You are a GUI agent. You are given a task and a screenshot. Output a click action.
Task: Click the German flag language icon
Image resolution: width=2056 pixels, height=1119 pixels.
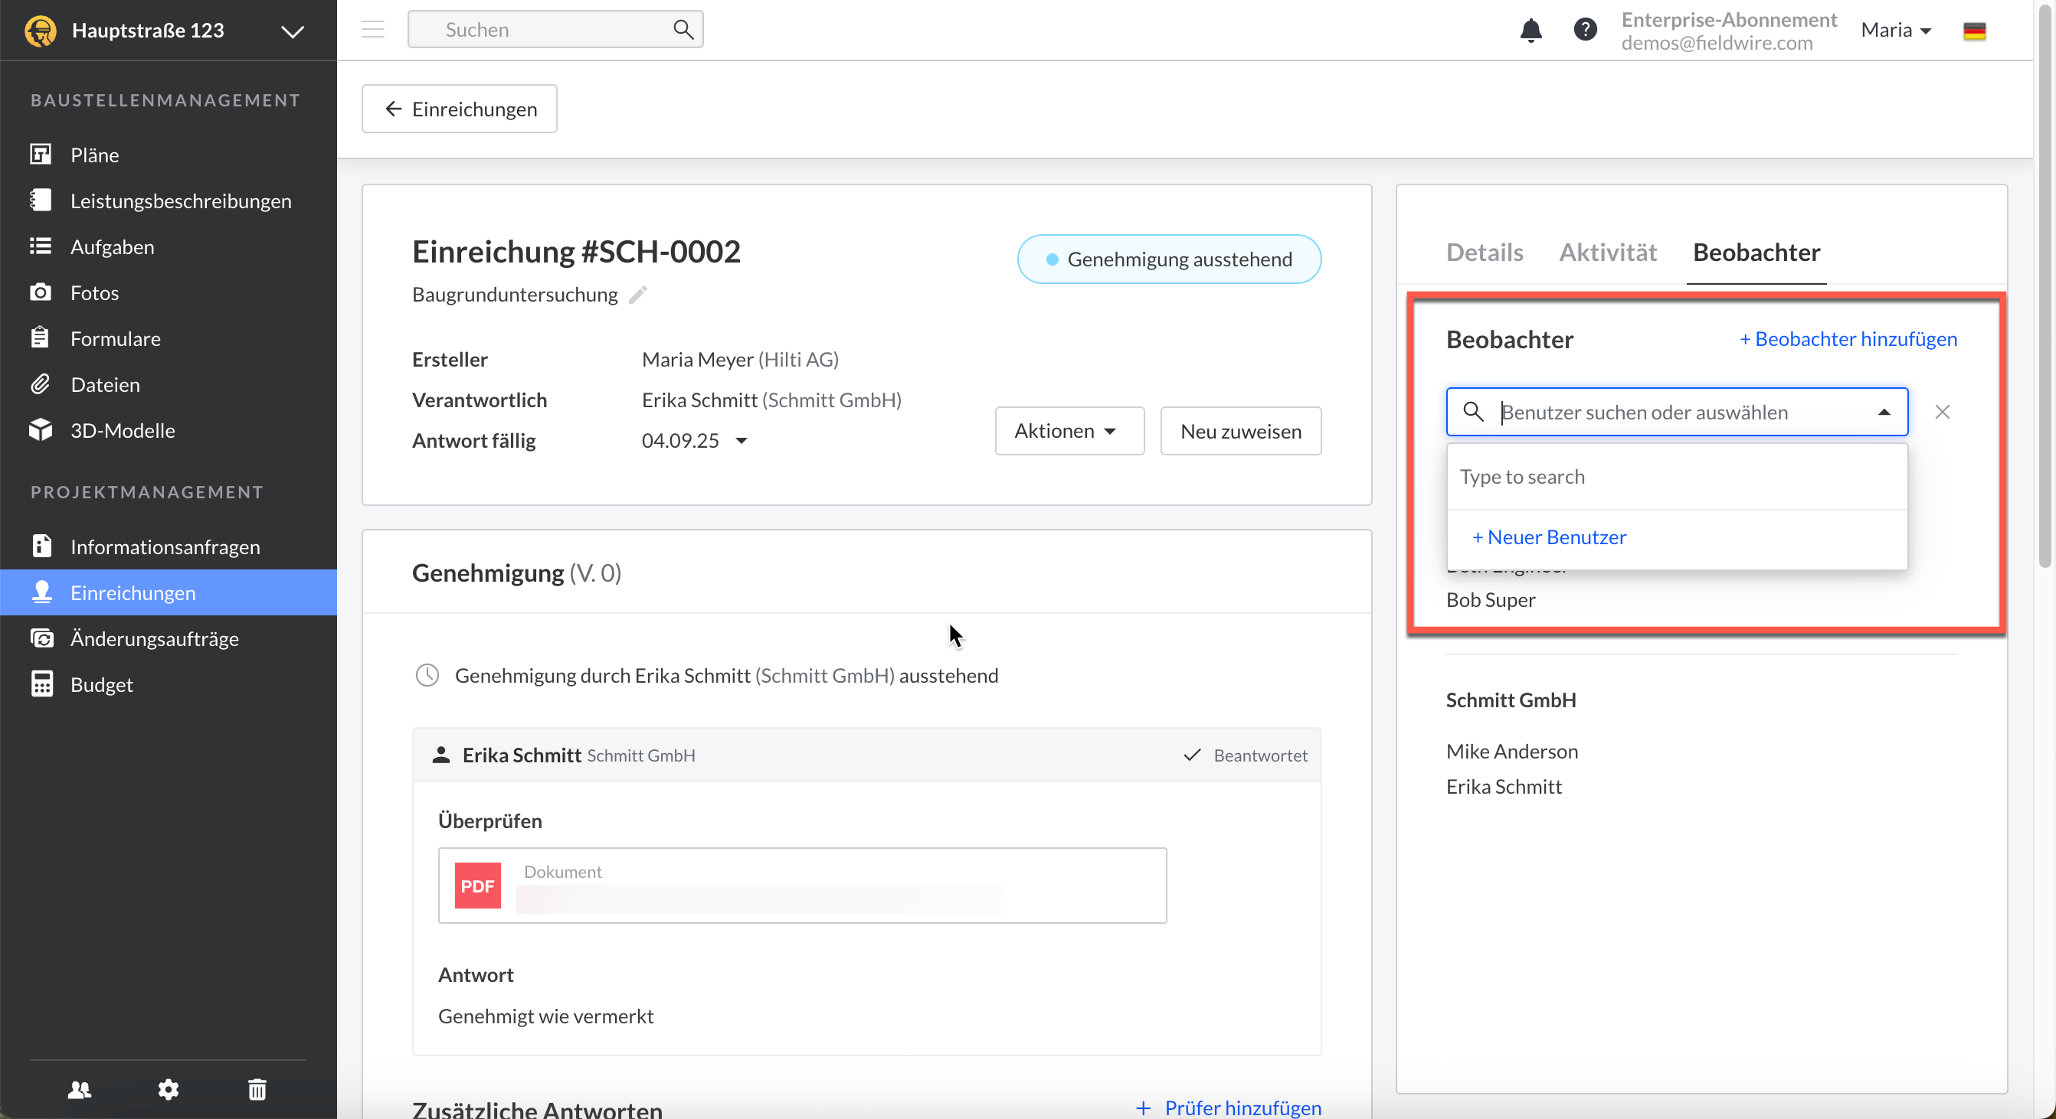pos(1974,31)
